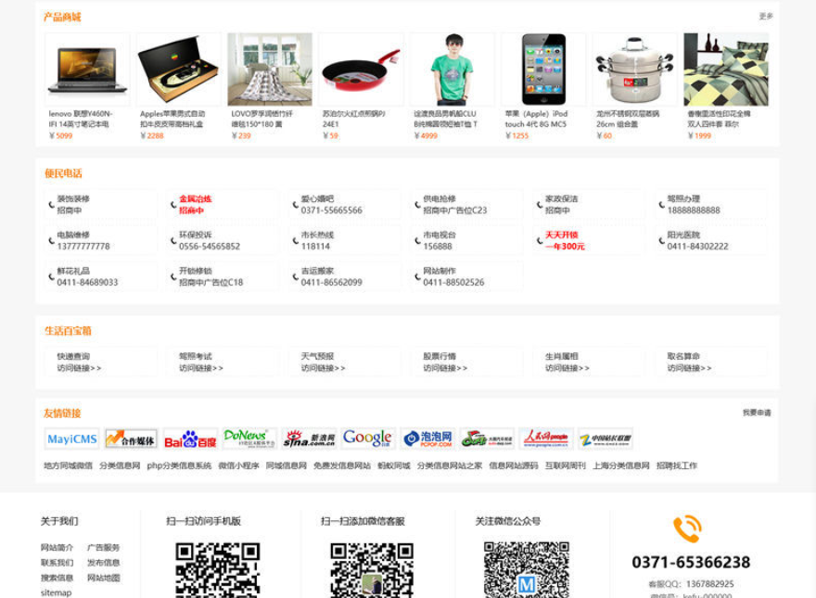Image resolution: width=816 pixels, height=598 pixels.
Task: Click 更多 in the 产品商城 section
Action: [x=766, y=16]
